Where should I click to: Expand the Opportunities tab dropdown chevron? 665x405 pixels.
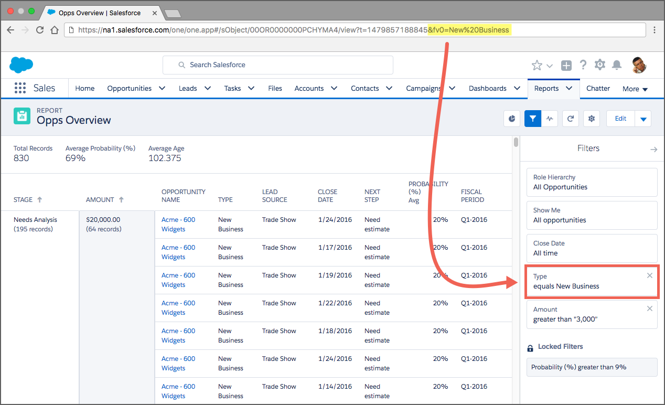point(162,88)
